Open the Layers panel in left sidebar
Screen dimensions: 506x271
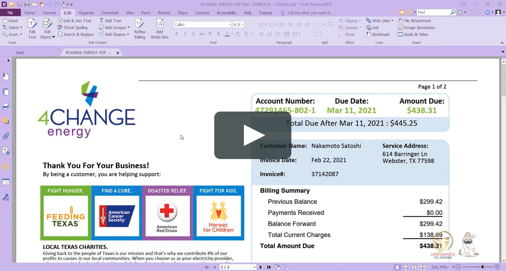pyautogui.click(x=6, y=106)
